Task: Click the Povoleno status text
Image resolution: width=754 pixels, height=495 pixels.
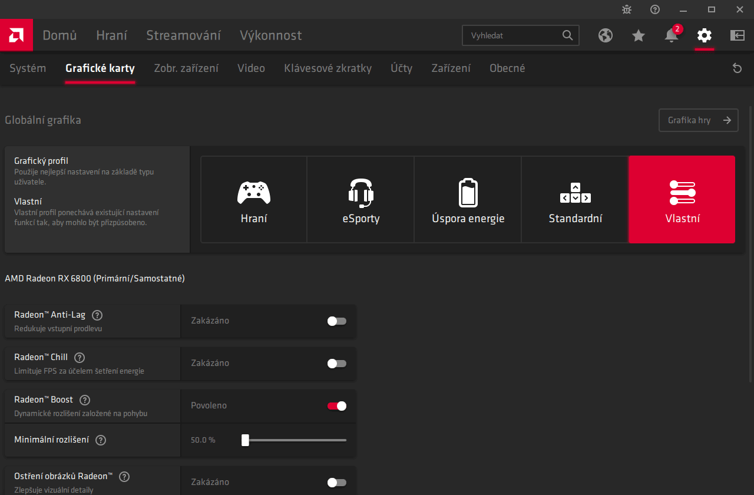Action: coord(209,405)
